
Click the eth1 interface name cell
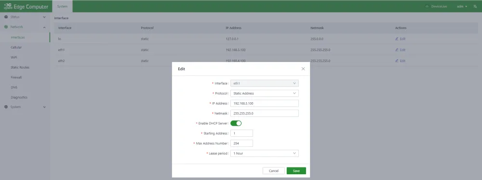point(62,50)
